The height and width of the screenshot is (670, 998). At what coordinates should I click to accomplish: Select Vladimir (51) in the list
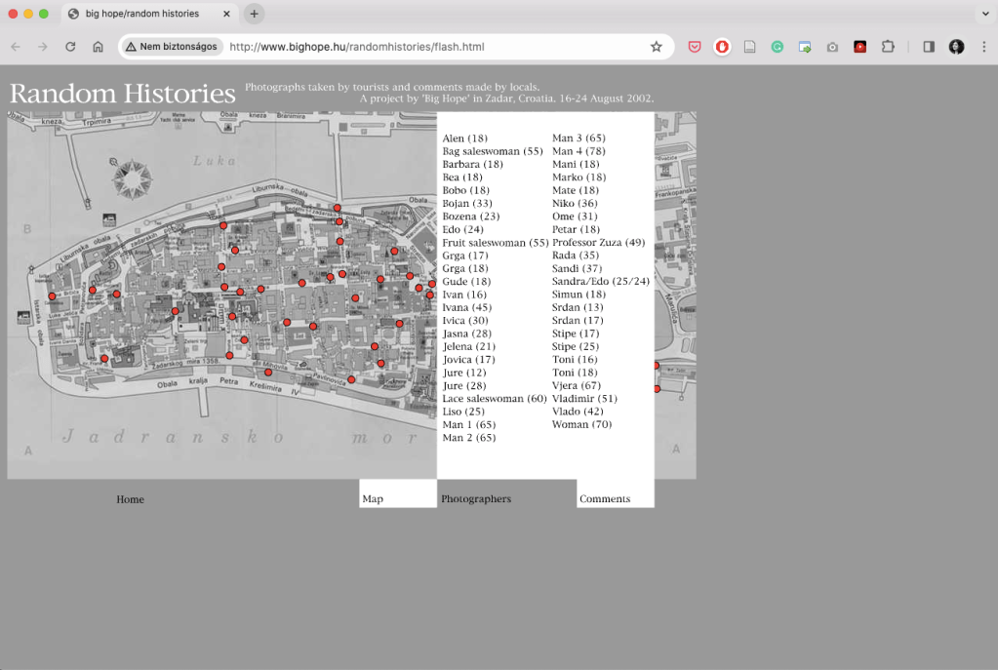point(584,398)
